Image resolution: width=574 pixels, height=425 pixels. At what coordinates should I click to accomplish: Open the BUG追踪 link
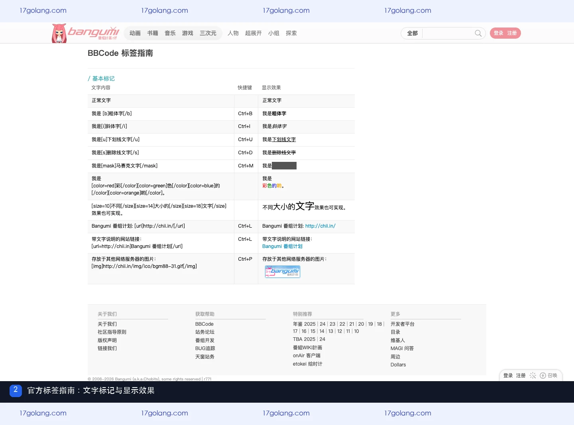pyautogui.click(x=205, y=348)
